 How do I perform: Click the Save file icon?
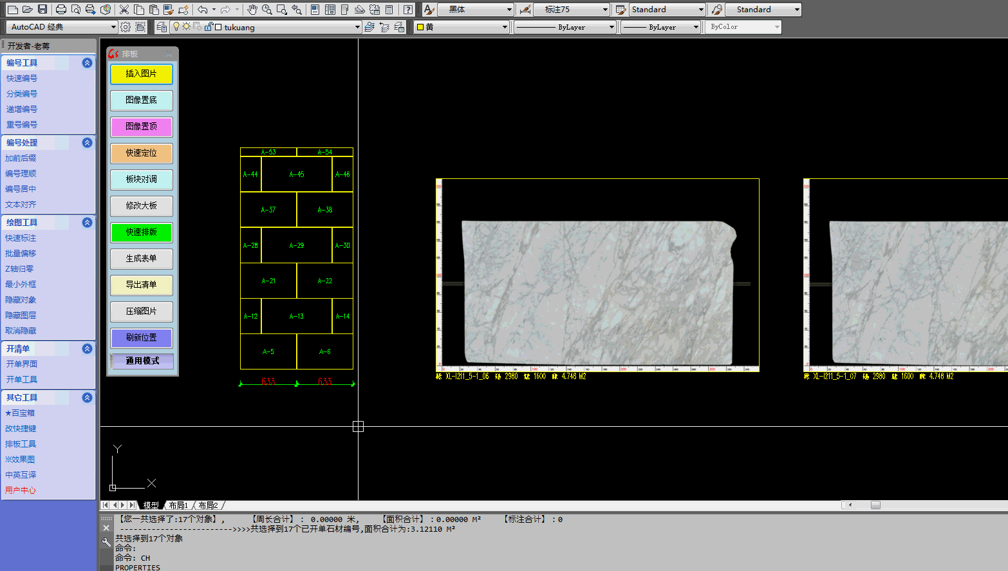pos(42,10)
